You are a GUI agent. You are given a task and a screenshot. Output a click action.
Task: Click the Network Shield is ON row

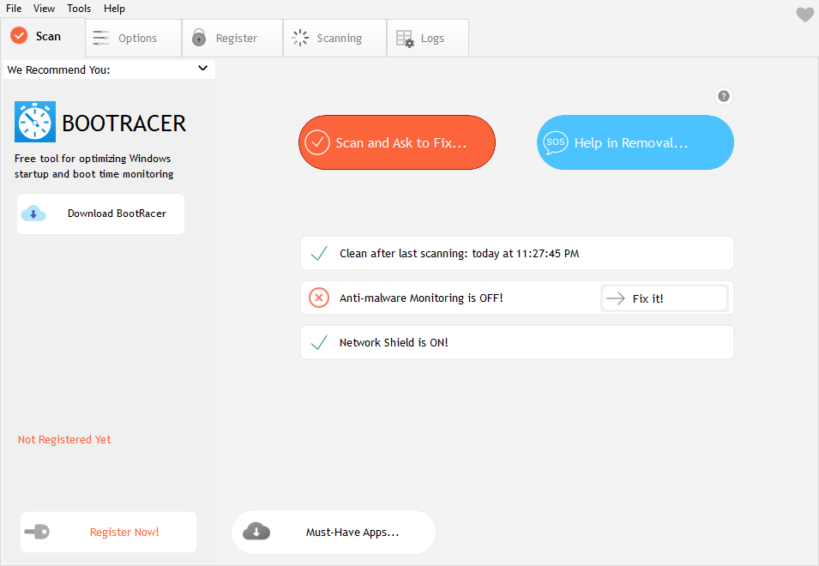(517, 342)
